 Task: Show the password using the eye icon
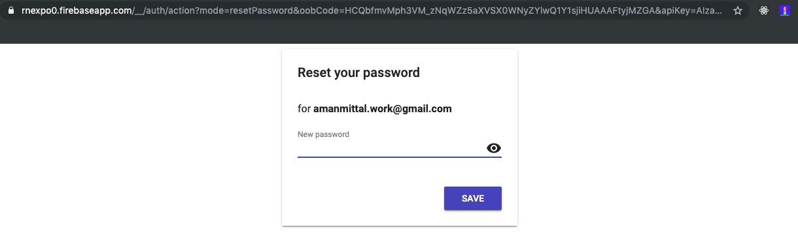pos(494,148)
